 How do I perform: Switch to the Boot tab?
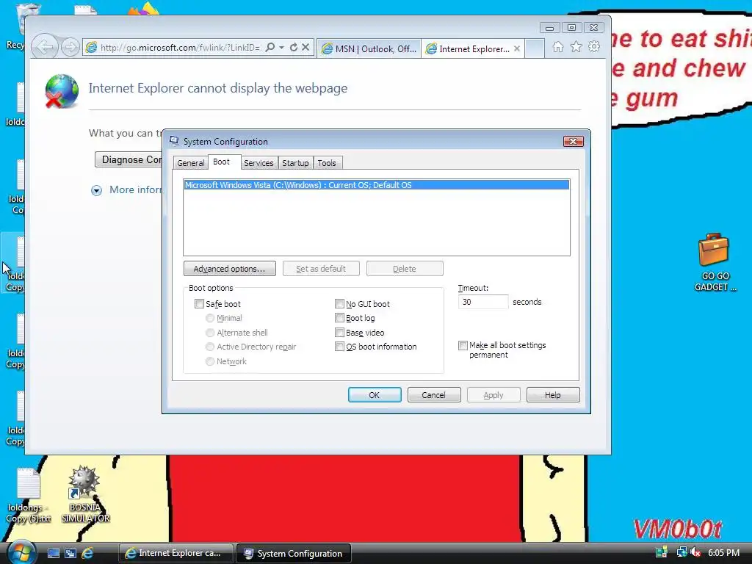pos(222,162)
